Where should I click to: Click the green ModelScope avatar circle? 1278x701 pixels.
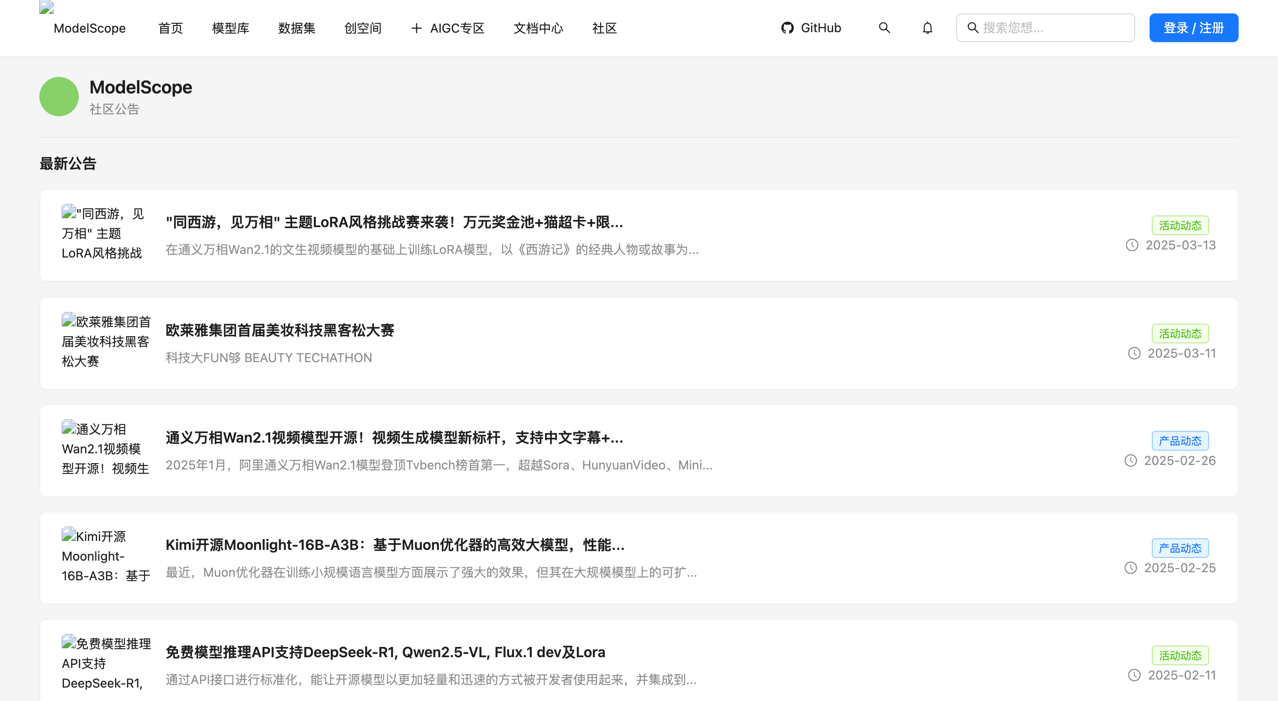pyautogui.click(x=59, y=97)
